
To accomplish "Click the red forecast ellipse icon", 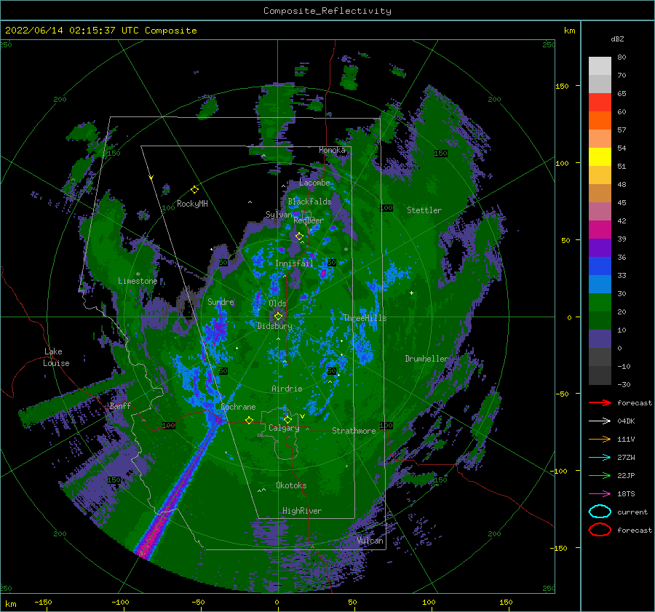I will [600, 530].
